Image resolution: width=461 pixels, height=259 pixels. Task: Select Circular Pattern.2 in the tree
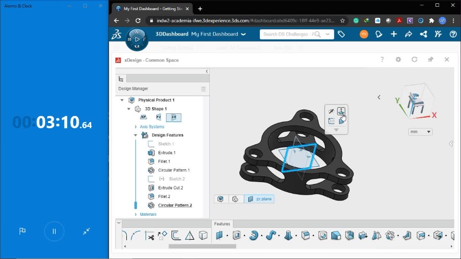tap(175, 206)
